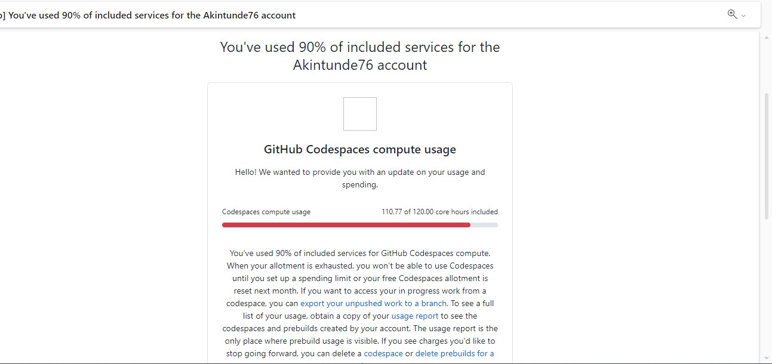Click the "GitHub Codespaces compute usage" heading
772x364 pixels.
point(359,149)
